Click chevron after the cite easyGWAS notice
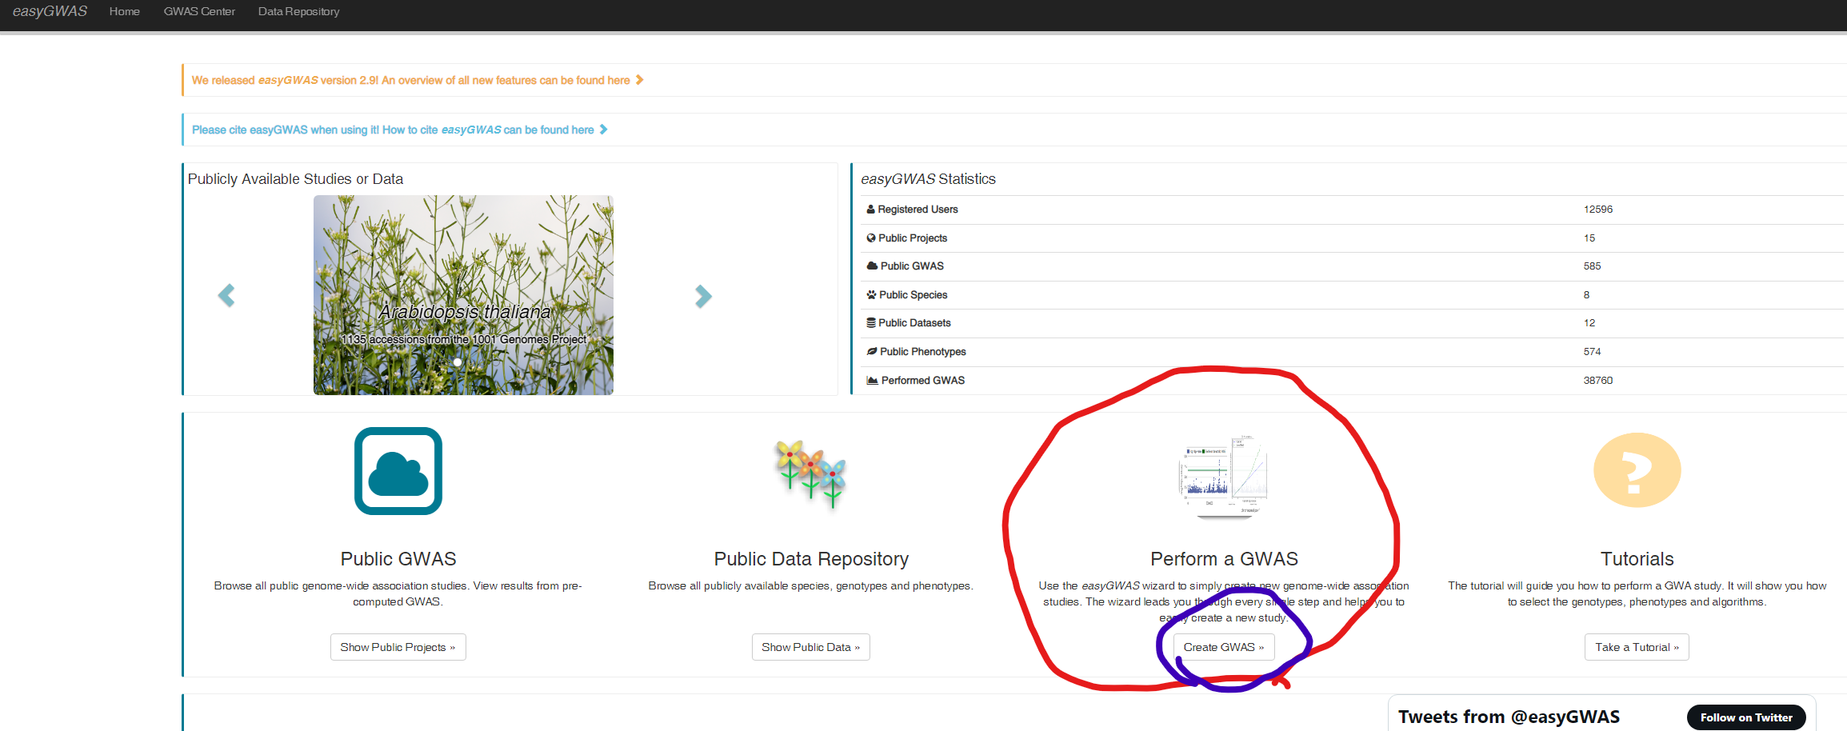The height and width of the screenshot is (731, 1847). pyautogui.click(x=604, y=130)
